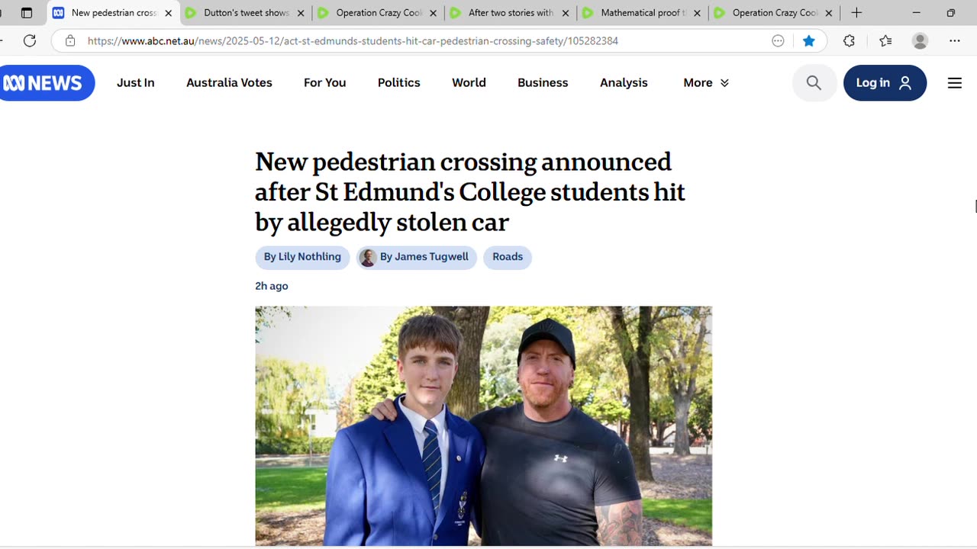Switch to Mathematical proof tab
This screenshot has height=549, width=977.
(x=641, y=13)
